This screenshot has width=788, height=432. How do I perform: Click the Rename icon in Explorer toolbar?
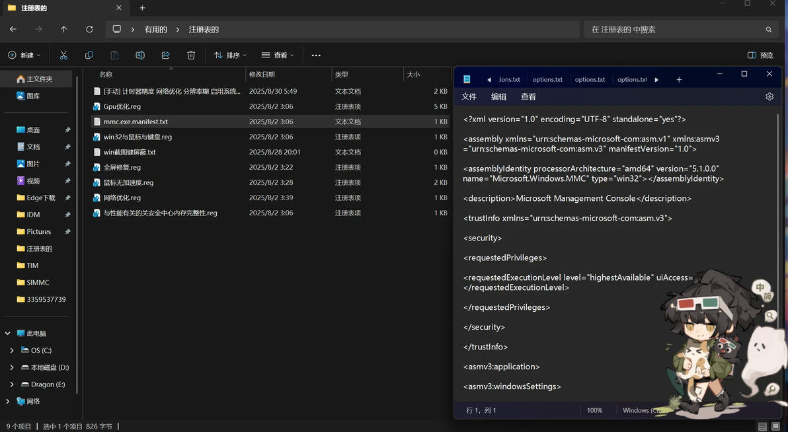(140, 55)
